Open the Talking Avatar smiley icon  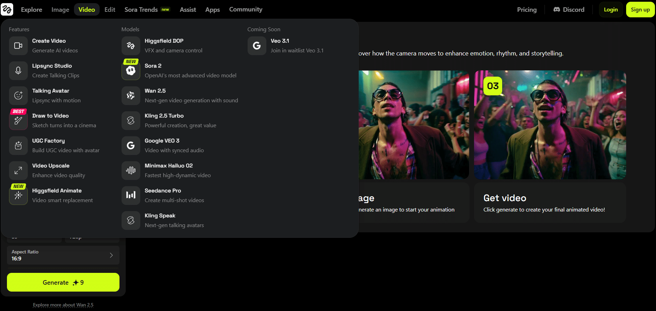click(18, 96)
